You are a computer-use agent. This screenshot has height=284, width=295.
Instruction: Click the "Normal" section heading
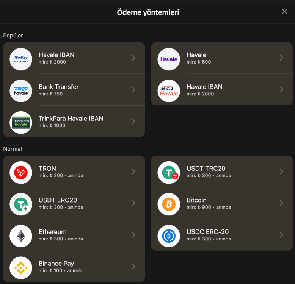[13, 149]
